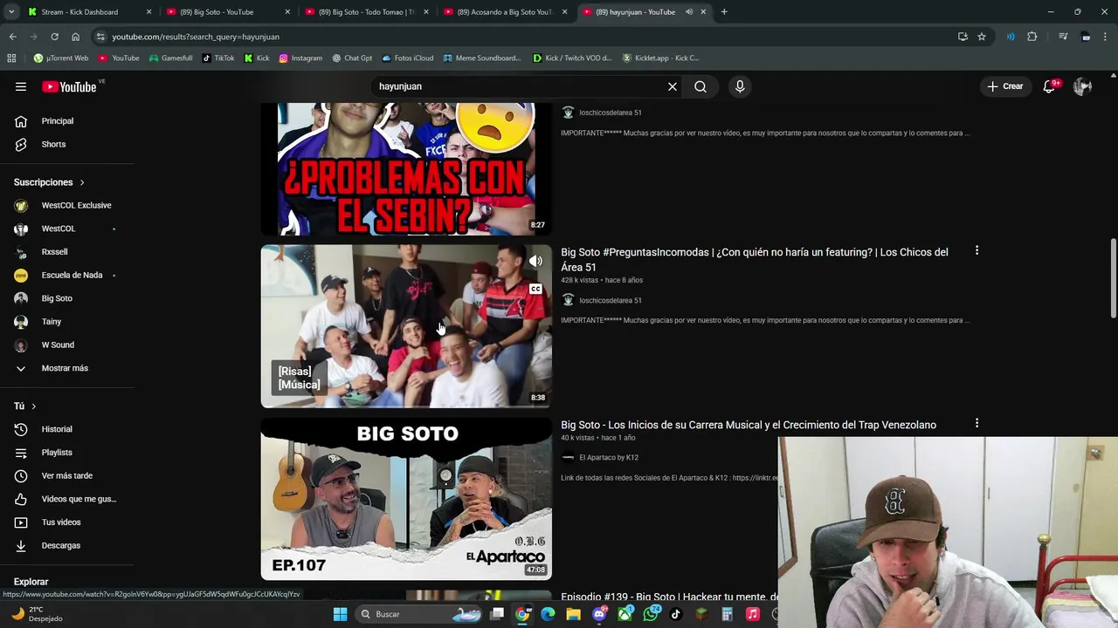
Task: Open the browser extensions puzzle icon
Action: tap(1032, 37)
